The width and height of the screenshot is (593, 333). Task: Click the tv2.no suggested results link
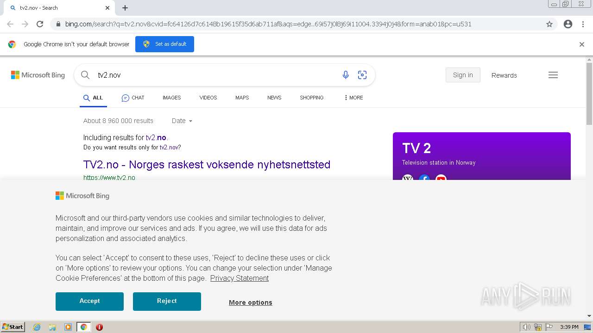coord(156,137)
